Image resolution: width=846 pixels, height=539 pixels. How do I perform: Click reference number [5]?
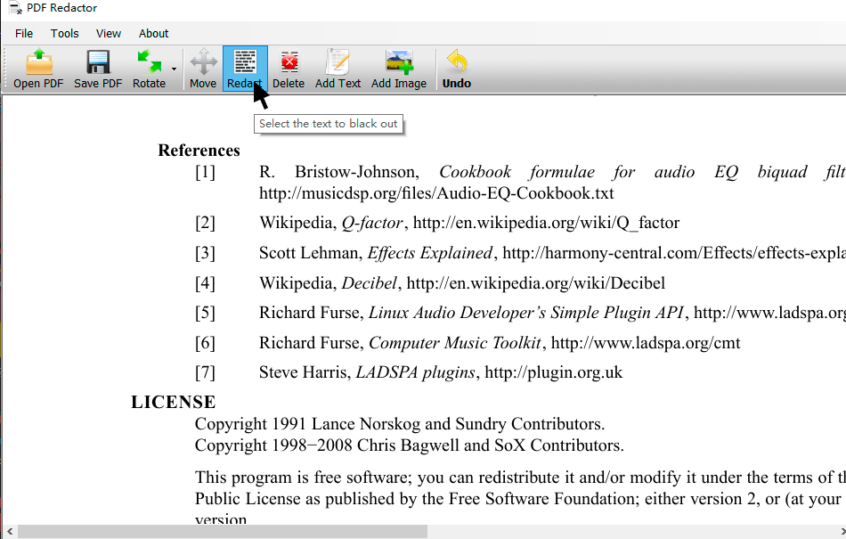click(x=205, y=313)
